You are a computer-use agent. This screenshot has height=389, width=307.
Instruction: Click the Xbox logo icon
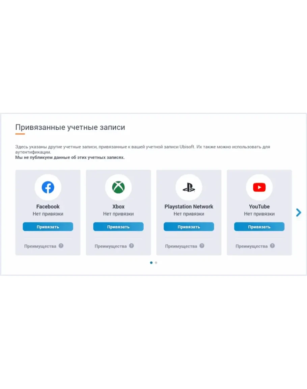tap(118, 187)
